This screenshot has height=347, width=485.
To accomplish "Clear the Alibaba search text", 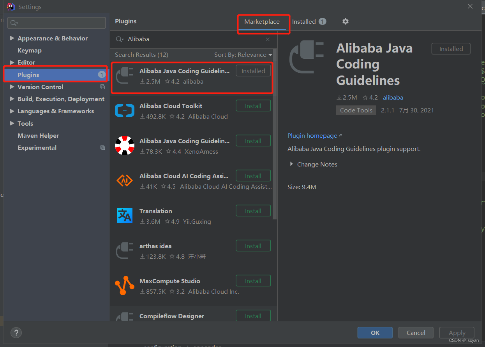I will click(268, 39).
